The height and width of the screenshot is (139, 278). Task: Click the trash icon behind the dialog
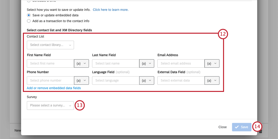coord(261,131)
